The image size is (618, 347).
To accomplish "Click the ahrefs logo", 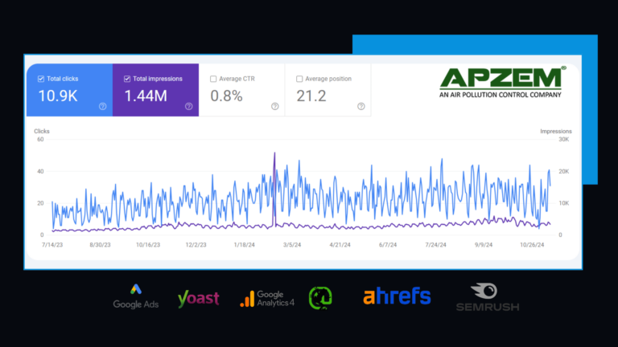I will point(397,296).
